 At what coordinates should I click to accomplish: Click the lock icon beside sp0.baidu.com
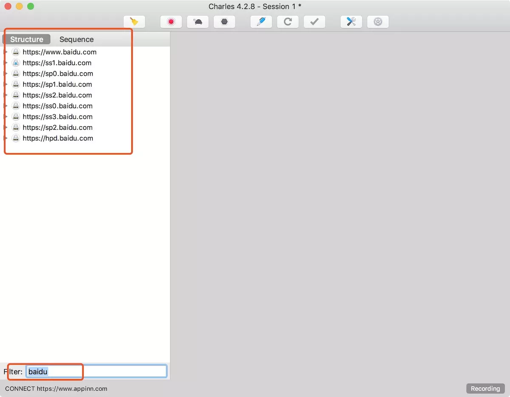[16, 74]
